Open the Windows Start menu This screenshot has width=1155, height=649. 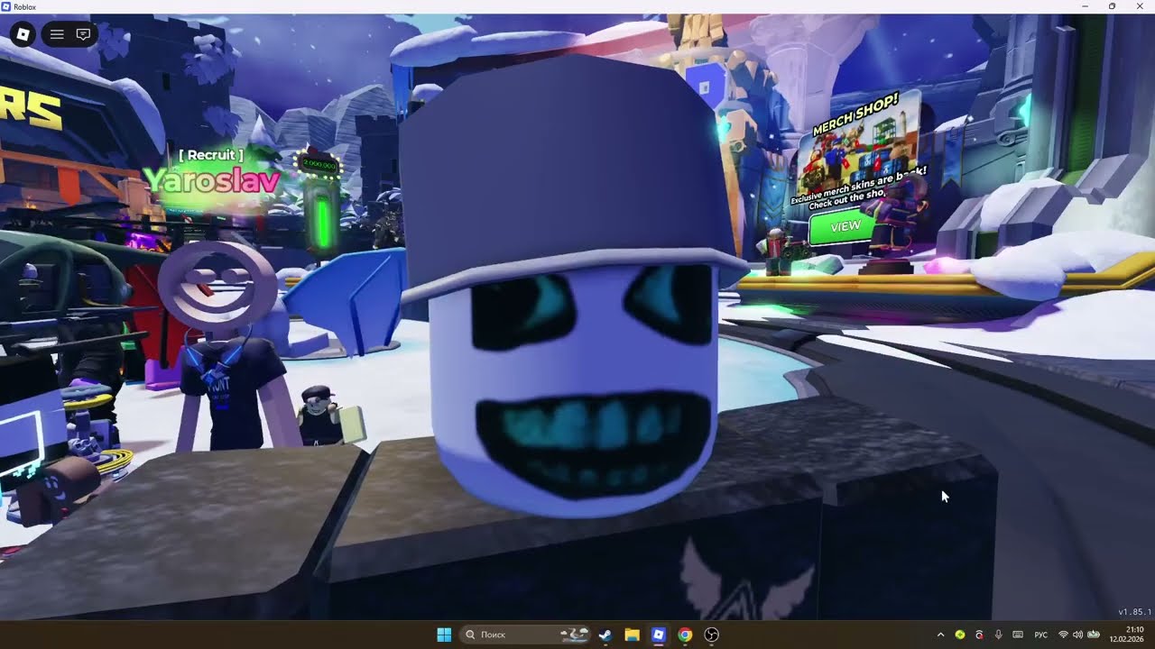[444, 635]
